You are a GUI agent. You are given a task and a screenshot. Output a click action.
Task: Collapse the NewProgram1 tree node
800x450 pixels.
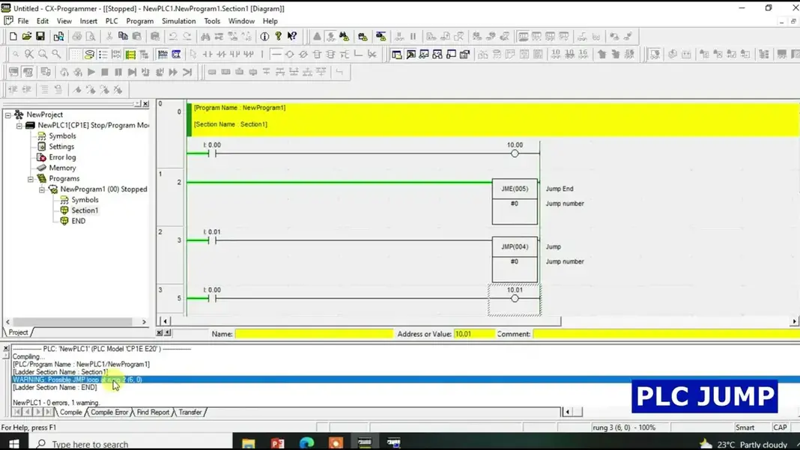point(42,189)
